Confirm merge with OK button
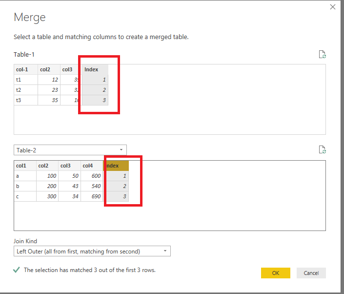344x294 pixels. [276, 273]
